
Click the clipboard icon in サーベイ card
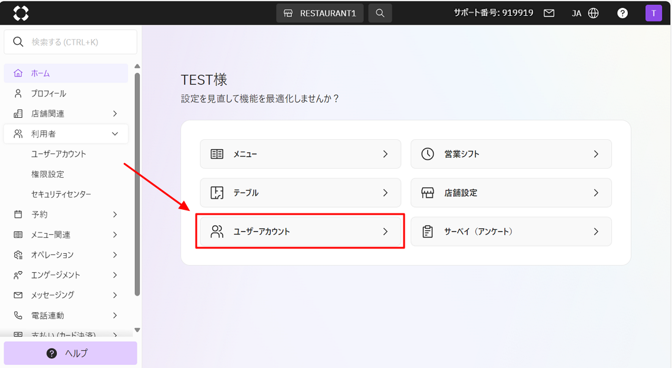427,232
